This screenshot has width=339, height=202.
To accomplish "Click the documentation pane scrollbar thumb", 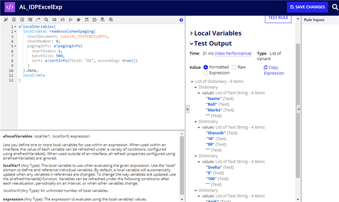I will pyautogui.click(x=182, y=165).
